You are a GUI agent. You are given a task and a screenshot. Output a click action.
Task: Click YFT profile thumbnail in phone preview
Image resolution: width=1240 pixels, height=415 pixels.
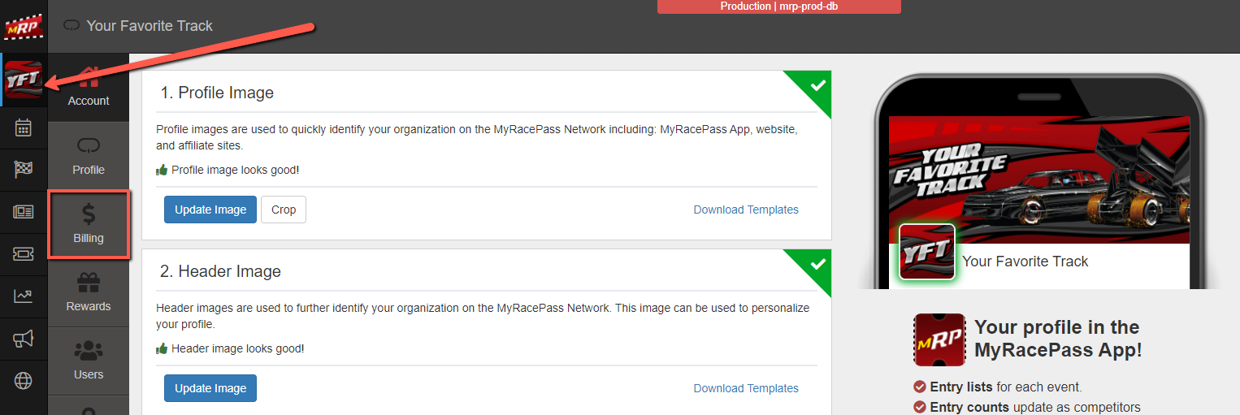pyautogui.click(x=927, y=252)
